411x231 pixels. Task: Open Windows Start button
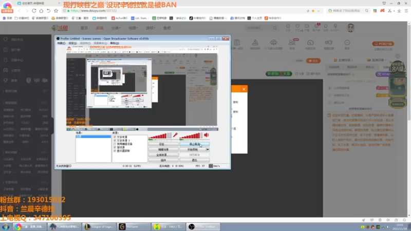(x=6, y=226)
